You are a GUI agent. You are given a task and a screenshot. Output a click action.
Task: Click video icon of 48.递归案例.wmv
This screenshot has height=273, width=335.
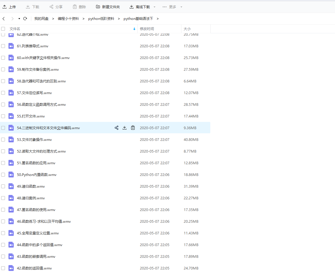coord(11,198)
